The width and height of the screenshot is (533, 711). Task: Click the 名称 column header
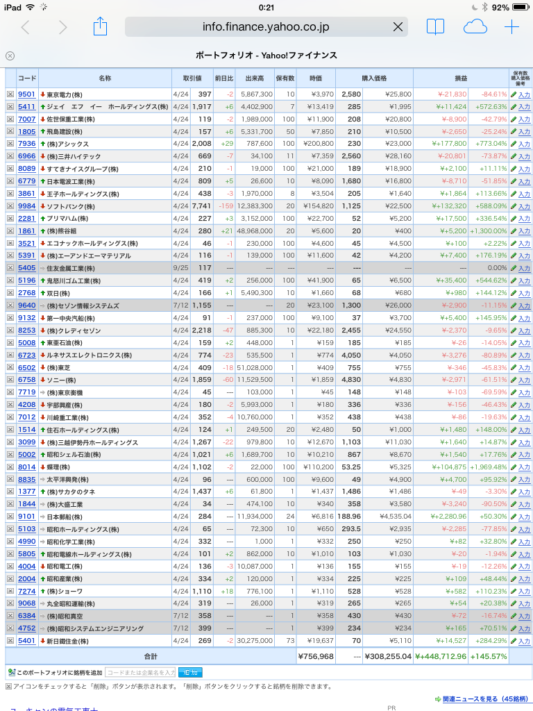click(x=105, y=78)
